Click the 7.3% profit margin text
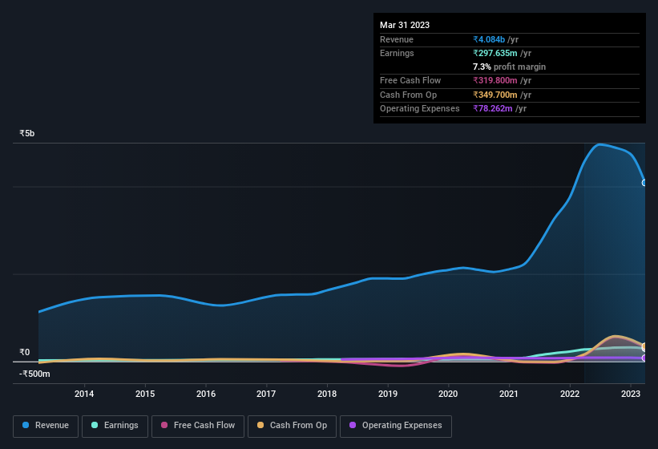Viewport: 658px width, 449px height. coord(510,67)
